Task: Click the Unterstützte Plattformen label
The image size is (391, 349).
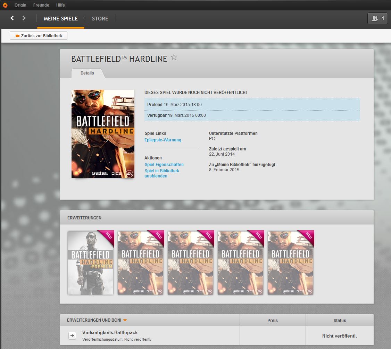Action: click(233, 133)
